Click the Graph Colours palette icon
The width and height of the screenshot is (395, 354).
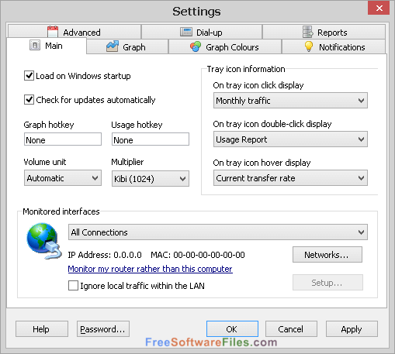pos(196,46)
